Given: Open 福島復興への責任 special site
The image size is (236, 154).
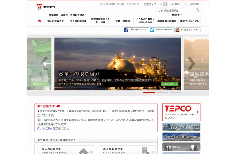Looking at the screenshot, I should coord(167,21).
